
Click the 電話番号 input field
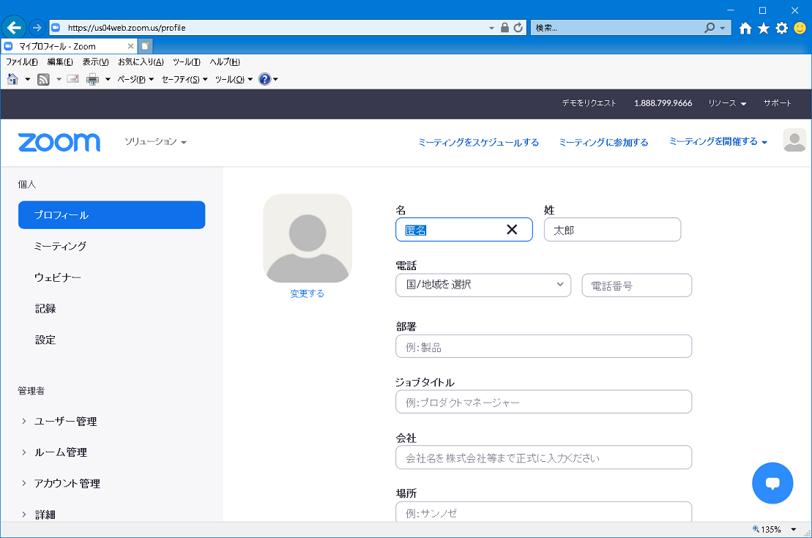636,285
